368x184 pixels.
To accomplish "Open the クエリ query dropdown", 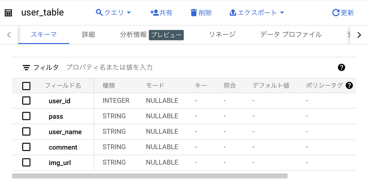I will click(113, 13).
